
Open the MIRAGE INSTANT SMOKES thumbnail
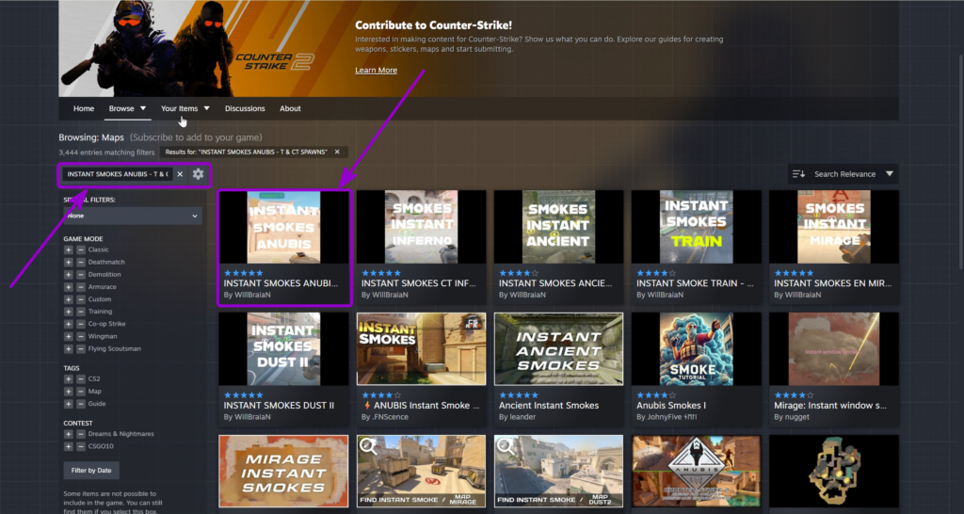coord(283,472)
